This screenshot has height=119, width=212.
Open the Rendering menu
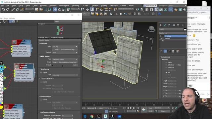pyautogui.click(x=75, y=6)
